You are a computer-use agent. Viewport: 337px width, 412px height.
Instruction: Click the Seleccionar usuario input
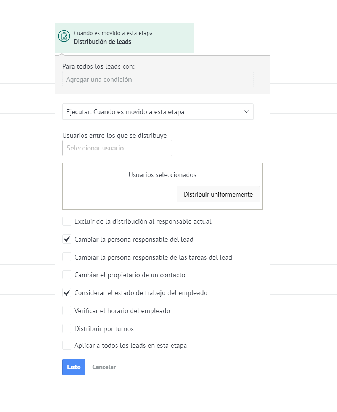(117, 148)
